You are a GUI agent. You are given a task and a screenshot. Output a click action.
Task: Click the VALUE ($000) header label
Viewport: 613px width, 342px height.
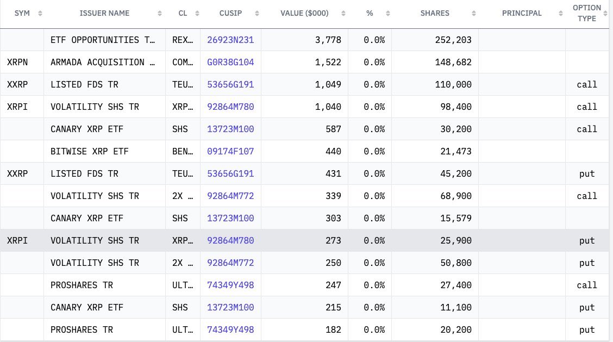(x=304, y=13)
